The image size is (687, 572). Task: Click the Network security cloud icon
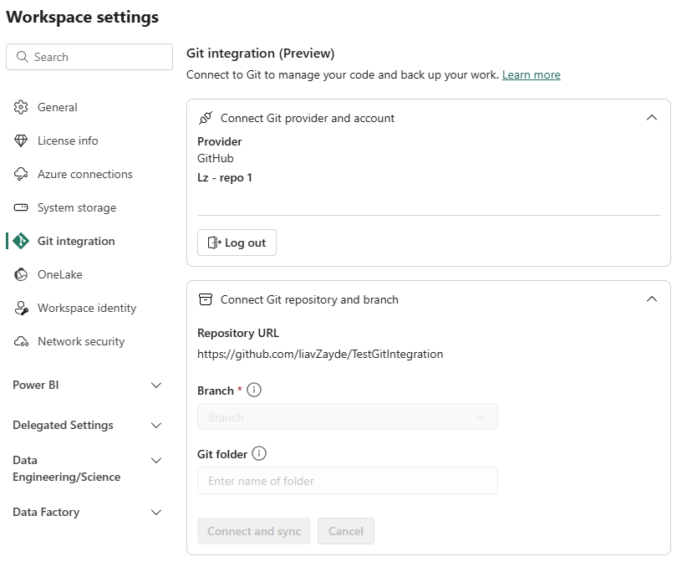21,341
